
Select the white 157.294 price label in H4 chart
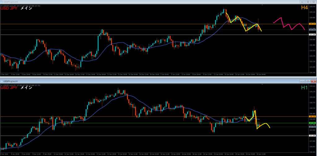coord(312,35)
